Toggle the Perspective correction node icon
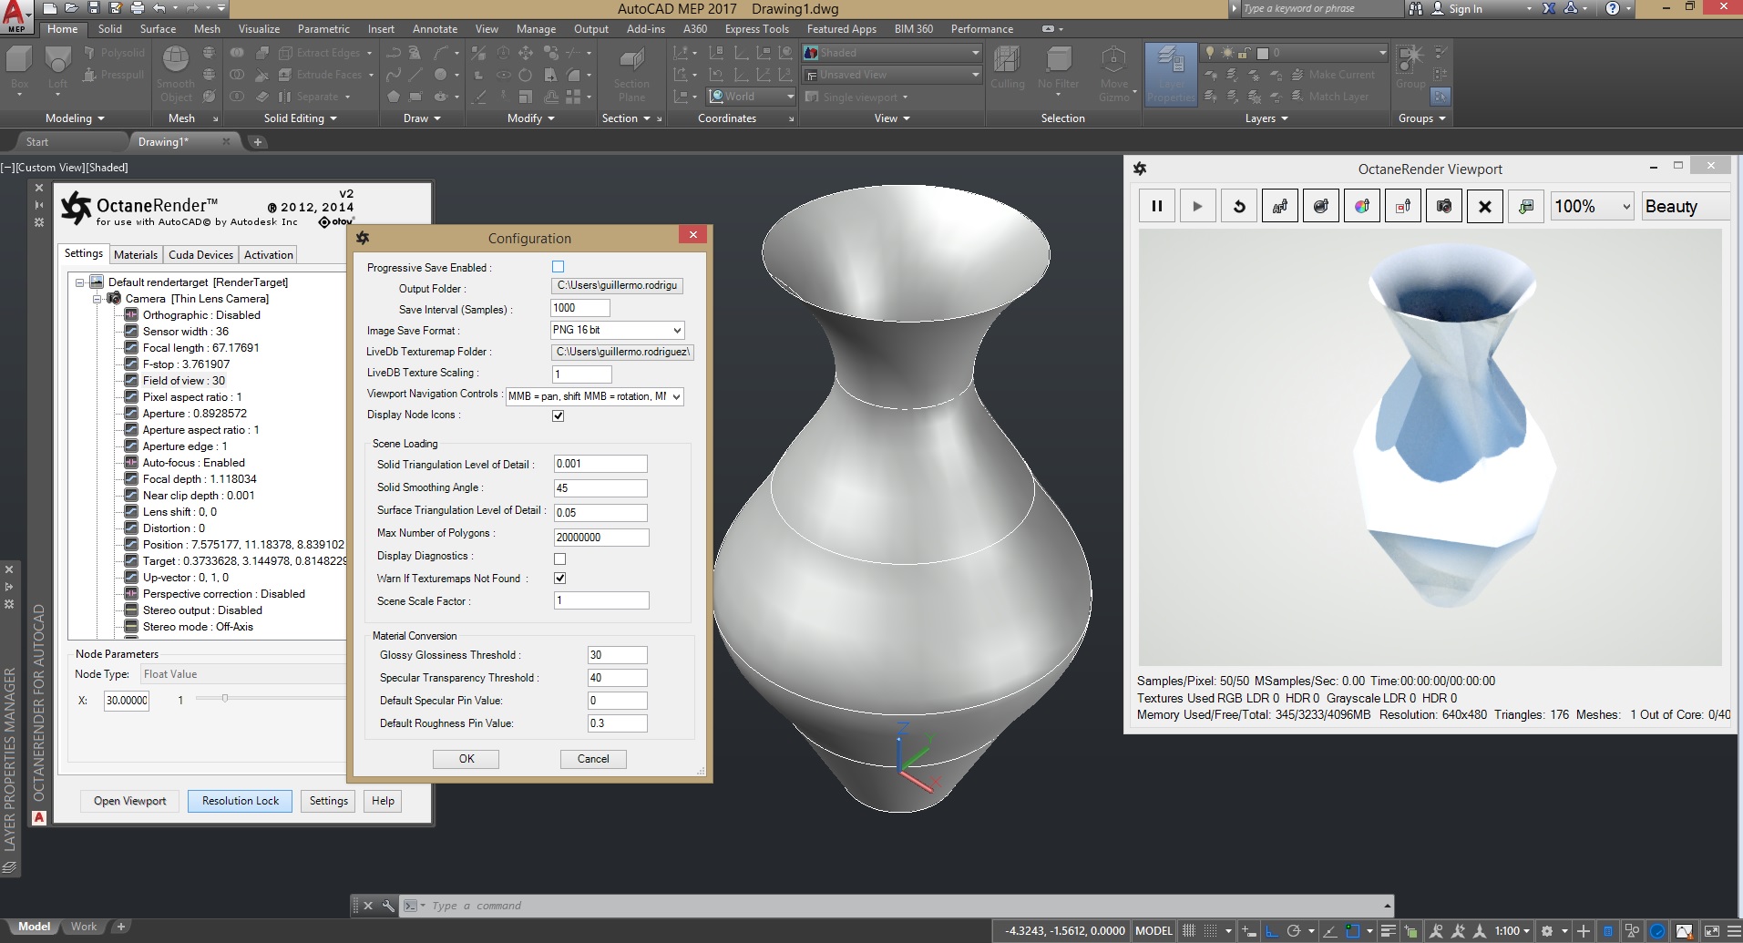Image resolution: width=1743 pixels, height=943 pixels. (x=131, y=594)
